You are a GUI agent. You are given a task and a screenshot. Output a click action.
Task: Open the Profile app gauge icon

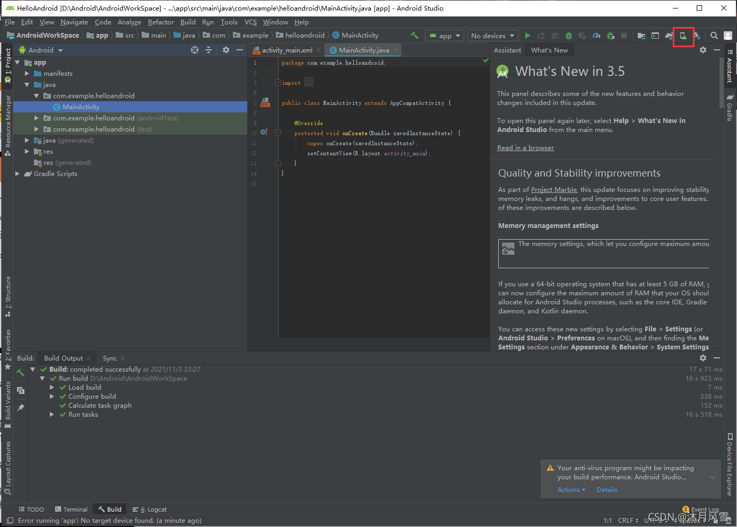(596, 36)
